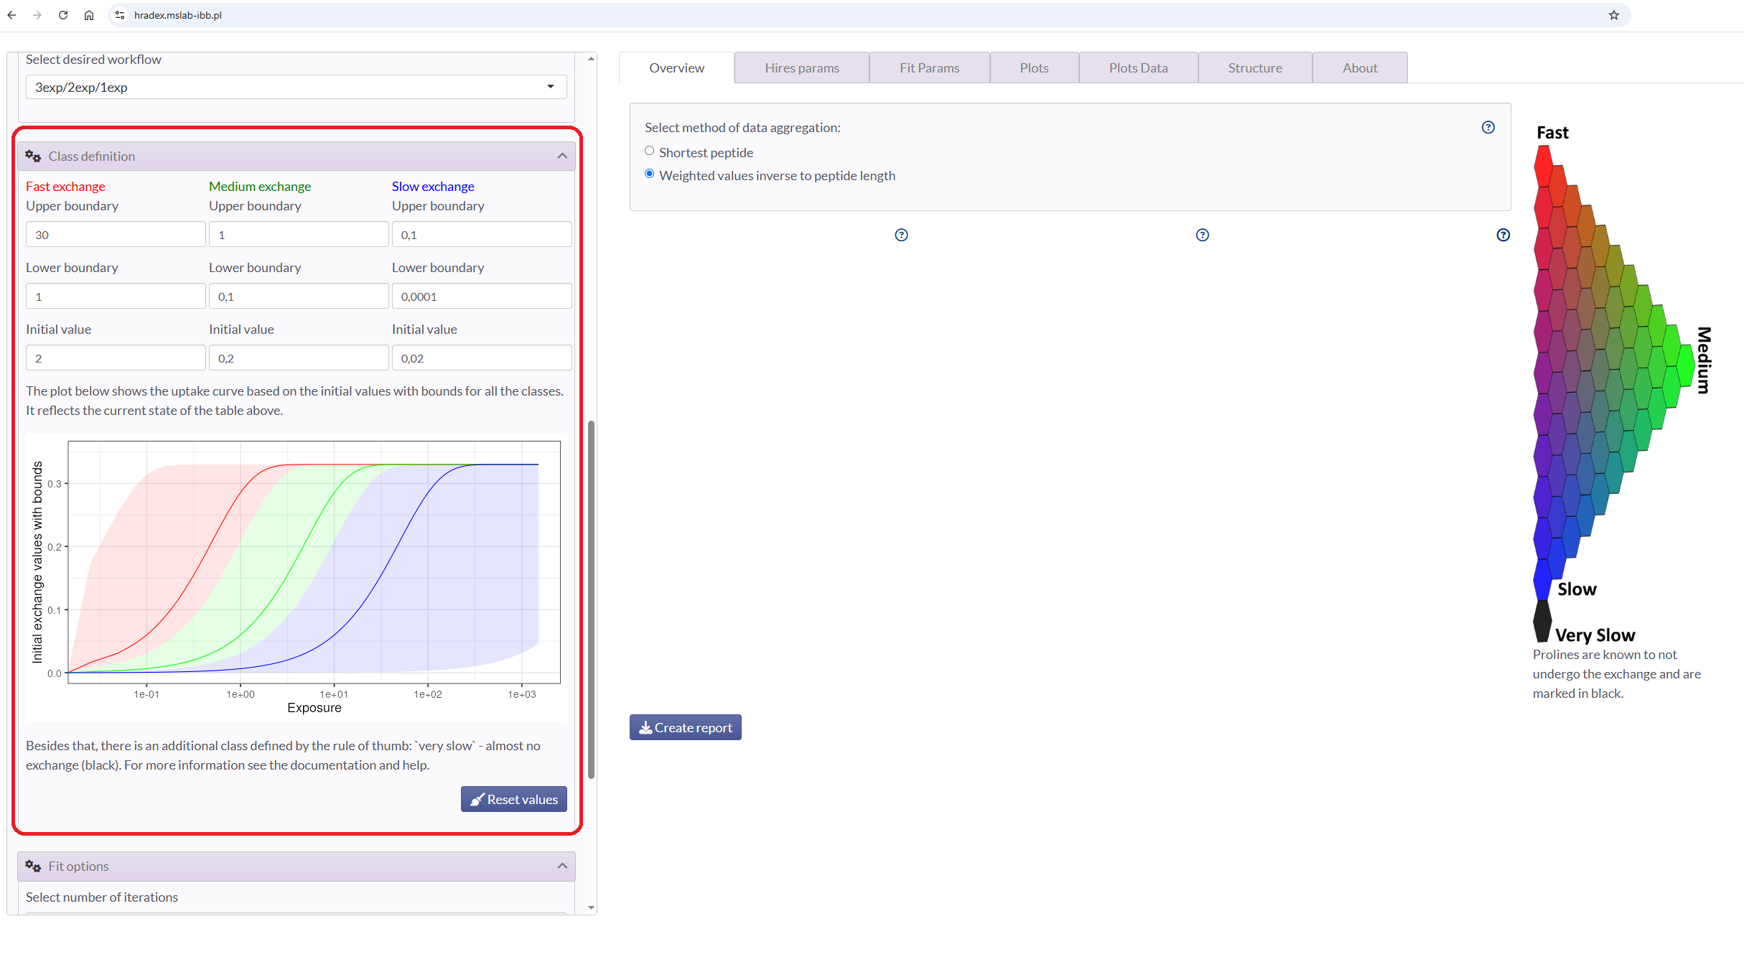Edit Slow exchange initial value field
1744x962 pixels.
click(482, 358)
